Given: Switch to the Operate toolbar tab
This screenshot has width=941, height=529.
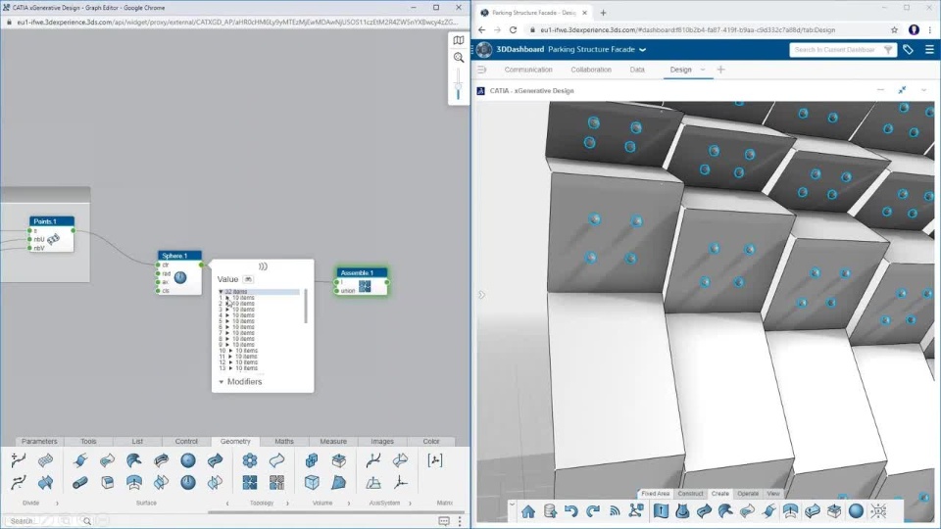Looking at the screenshot, I should tap(748, 494).
